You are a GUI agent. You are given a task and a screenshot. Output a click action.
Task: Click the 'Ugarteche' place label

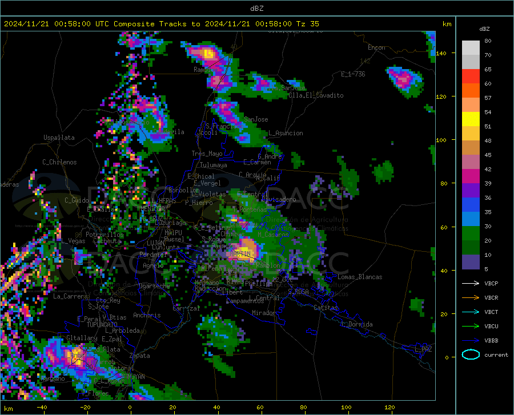(154, 286)
